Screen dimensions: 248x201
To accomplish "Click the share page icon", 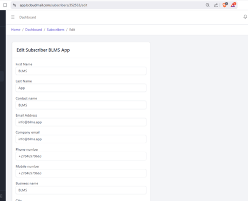I will click(216, 5).
